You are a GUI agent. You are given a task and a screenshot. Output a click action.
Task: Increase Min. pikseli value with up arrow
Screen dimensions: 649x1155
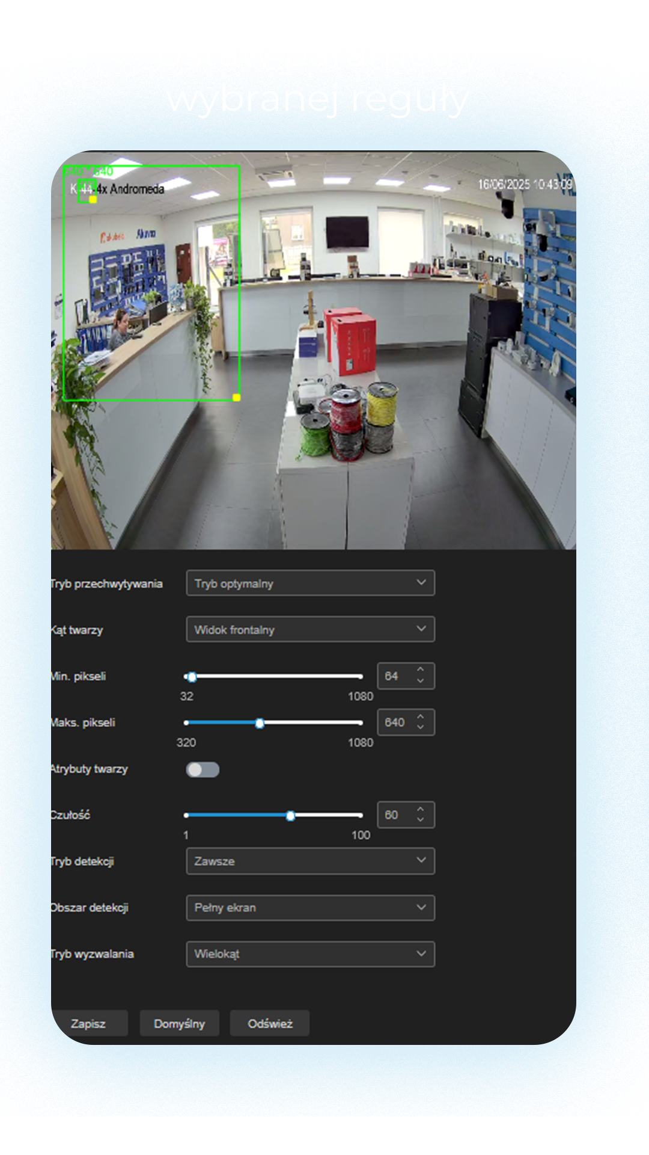point(421,670)
